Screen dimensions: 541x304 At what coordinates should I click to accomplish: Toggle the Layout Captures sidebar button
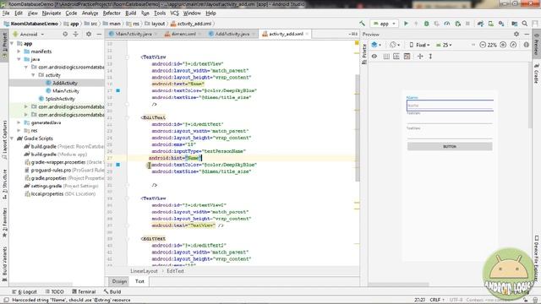coord(4,139)
